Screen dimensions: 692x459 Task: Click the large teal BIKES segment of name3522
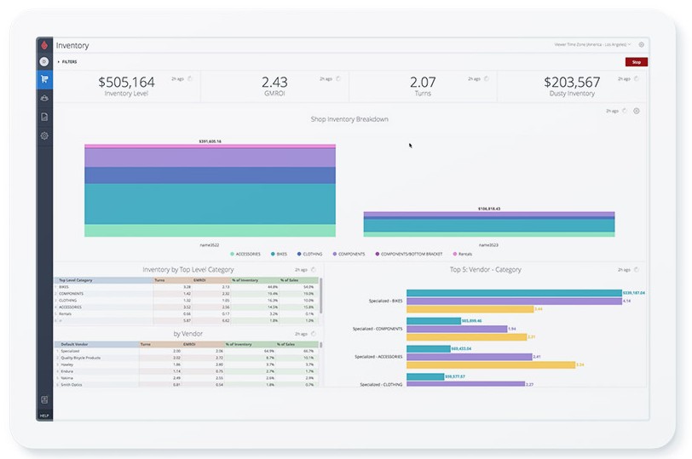click(210, 204)
